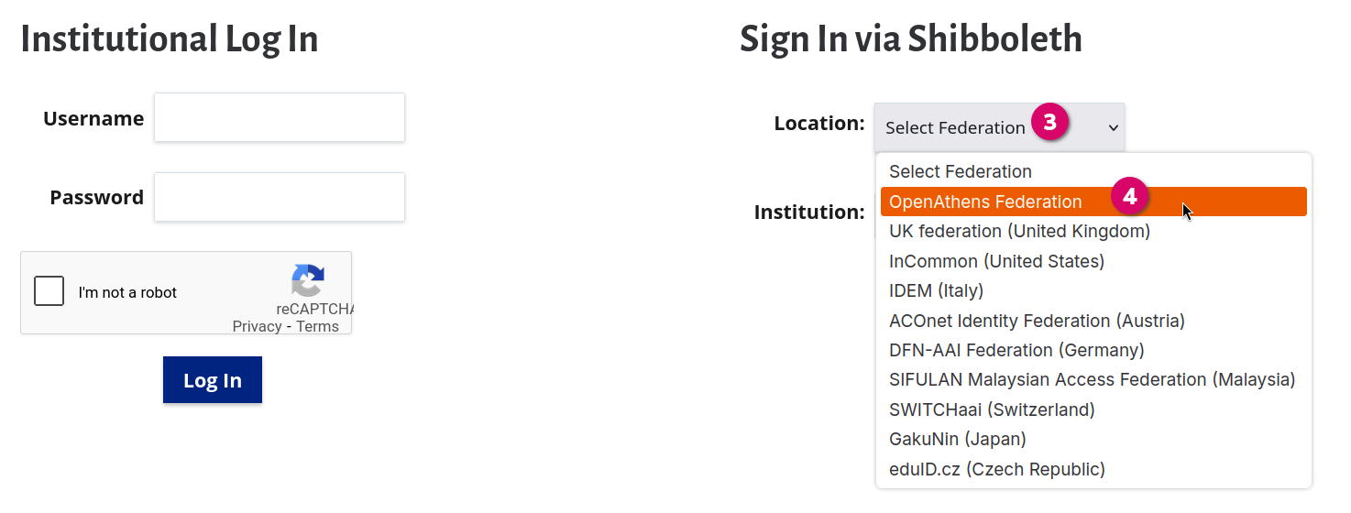
Task: Click the reCAPTCHA logo icon
Action: pos(308,280)
